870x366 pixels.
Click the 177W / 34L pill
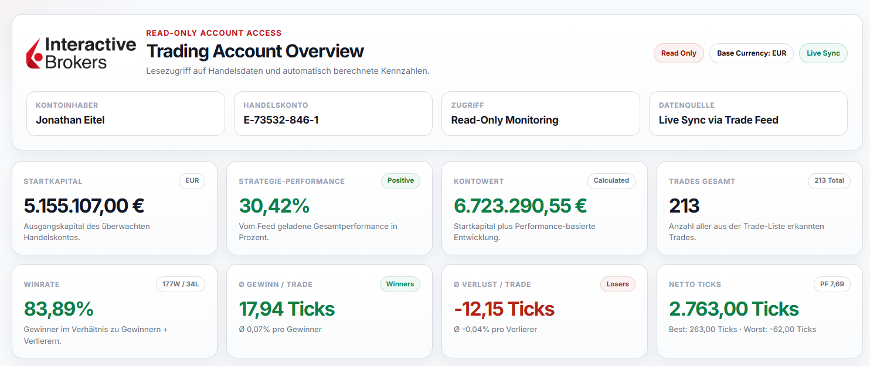tap(181, 285)
